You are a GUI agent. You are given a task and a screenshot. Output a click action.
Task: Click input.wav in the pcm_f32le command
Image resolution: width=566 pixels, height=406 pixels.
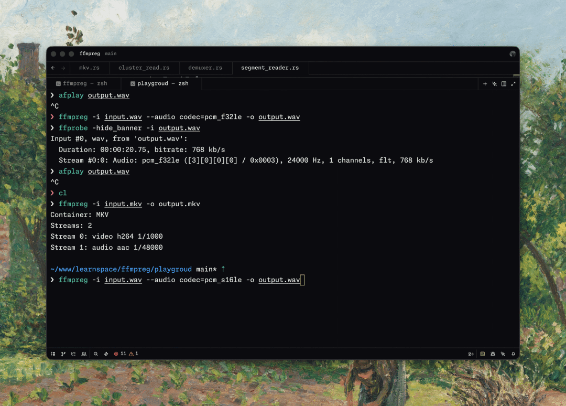click(123, 117)
